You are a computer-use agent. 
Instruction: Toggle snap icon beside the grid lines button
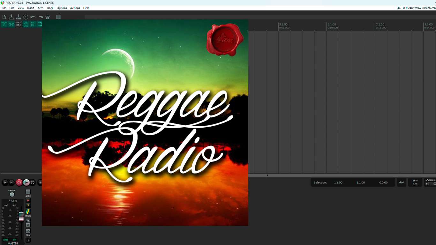click(x=40, y=24)
